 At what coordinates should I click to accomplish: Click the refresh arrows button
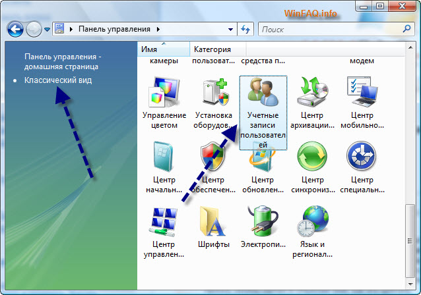point(245,29)
